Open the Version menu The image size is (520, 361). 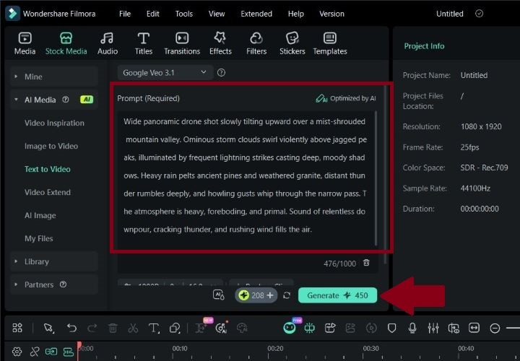[331, 14]
